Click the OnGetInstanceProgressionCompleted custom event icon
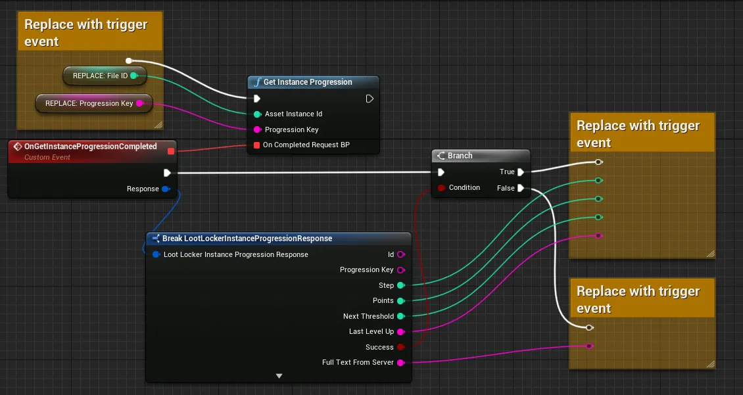 (18, 147)
